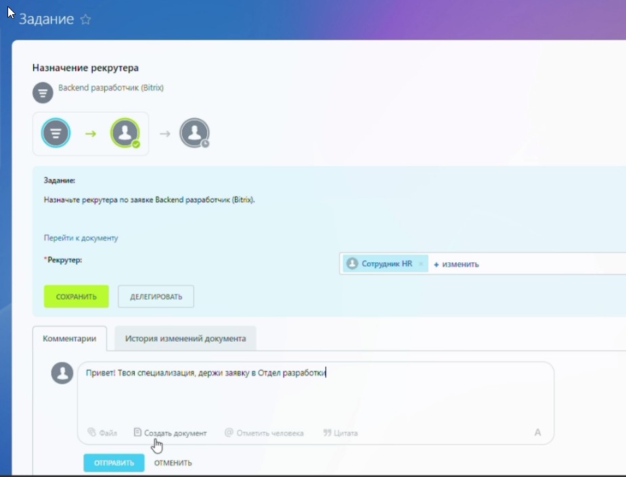Image resolution: width=626 pixels, height=477 pixels.
Task: Click Отметить человека to mention someone
Action: click(x=265, y=433)
